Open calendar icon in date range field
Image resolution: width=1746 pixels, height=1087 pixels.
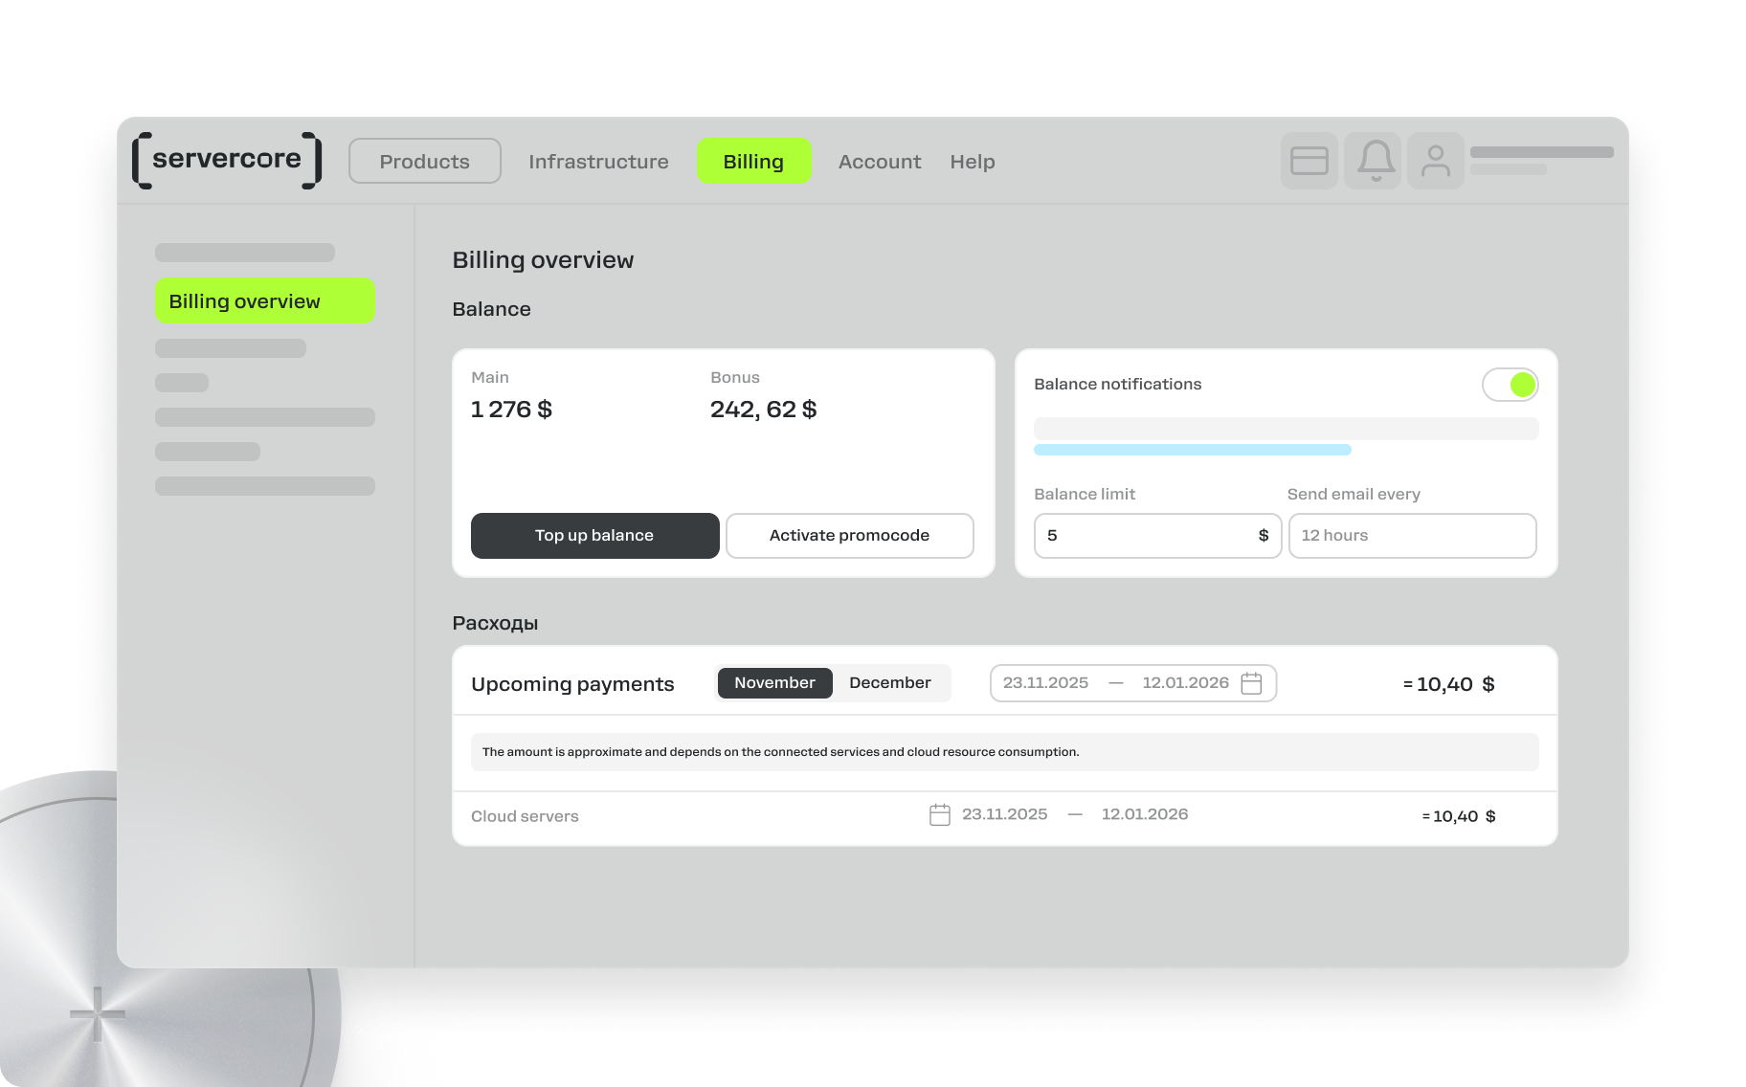(x=1251, y=683)
